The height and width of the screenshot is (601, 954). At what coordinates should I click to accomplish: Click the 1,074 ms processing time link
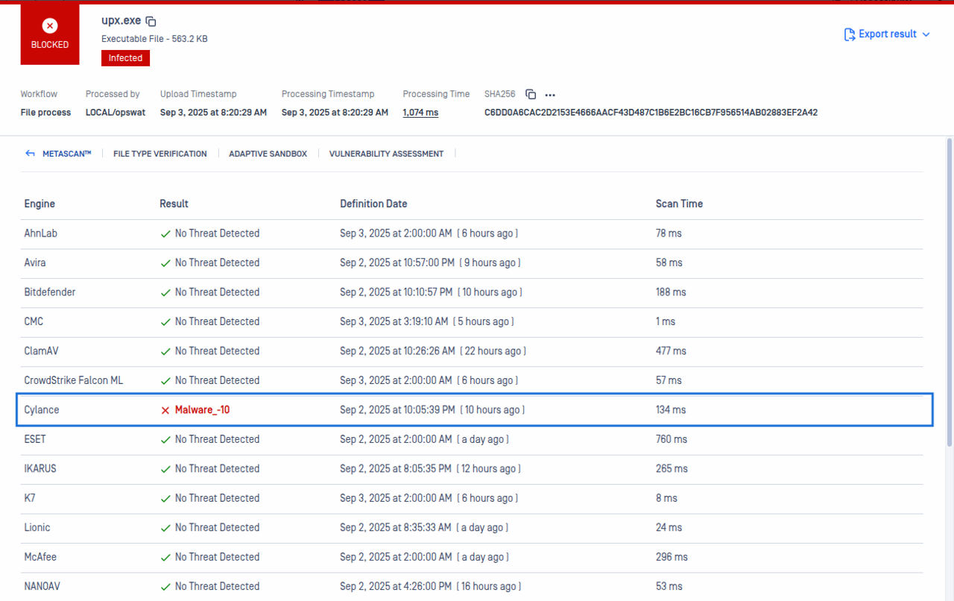pos(420,113)
